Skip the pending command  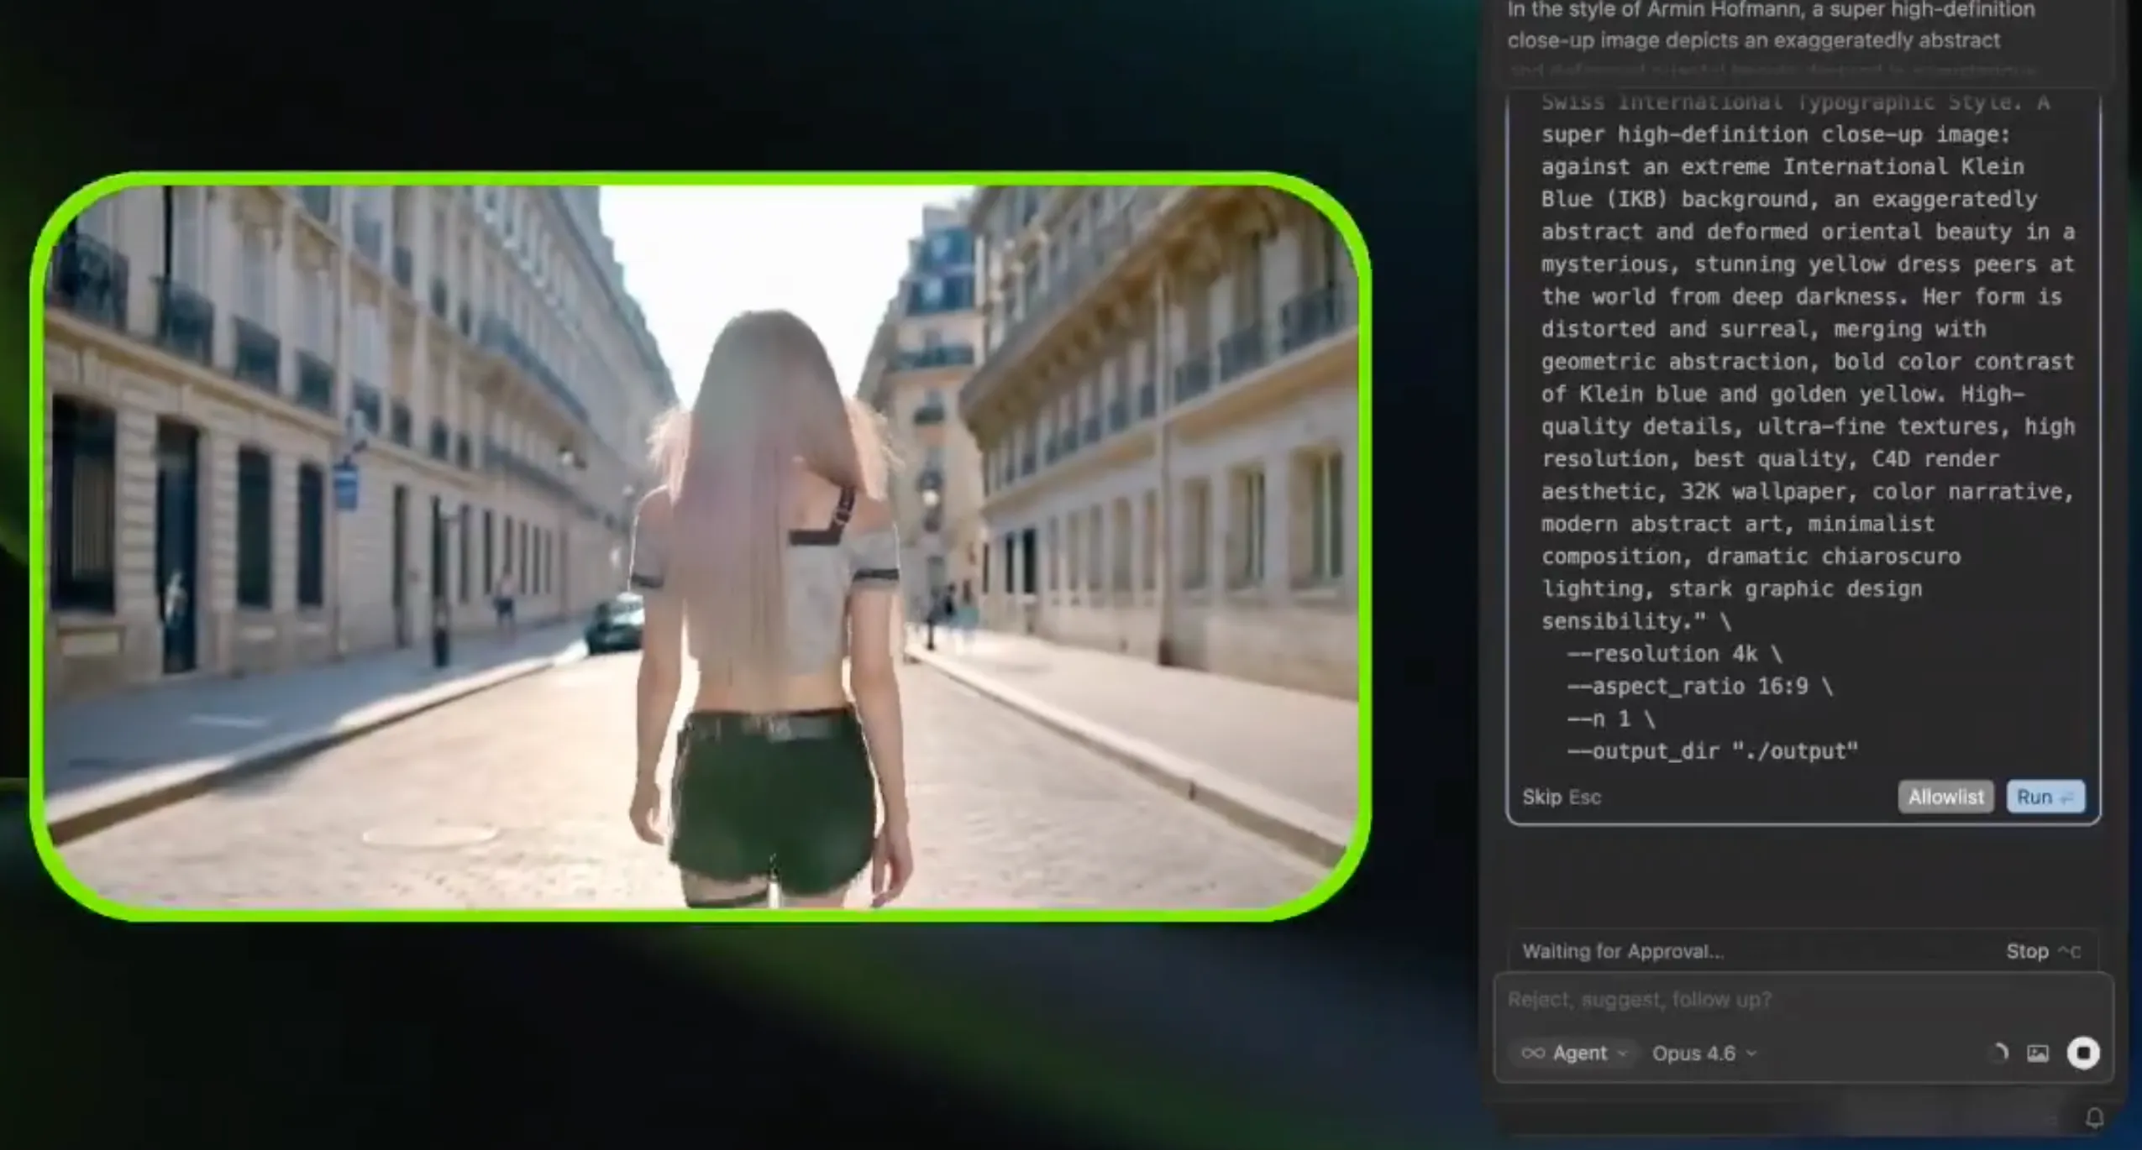[x=1561, y=797]
